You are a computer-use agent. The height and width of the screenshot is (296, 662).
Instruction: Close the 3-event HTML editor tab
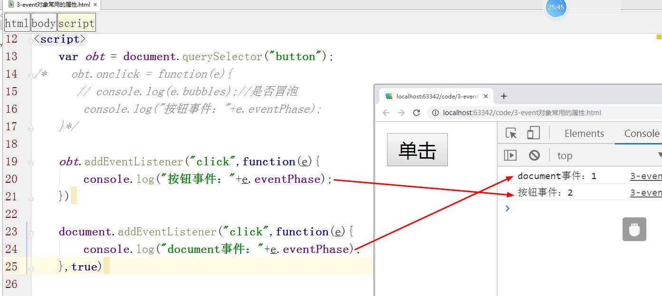[x=95, y=5]
